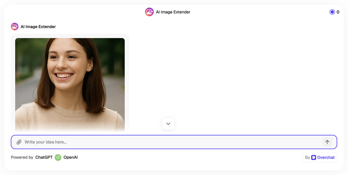The height and width of the screenshot is (175, 348).
Task: Click the credits count showing 0
Action: pos(338,12)
